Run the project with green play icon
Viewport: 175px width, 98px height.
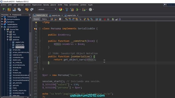tap(77, 10)
